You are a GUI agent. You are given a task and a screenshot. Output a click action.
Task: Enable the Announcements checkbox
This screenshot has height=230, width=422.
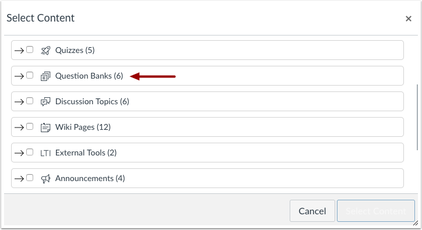[30, 178]
